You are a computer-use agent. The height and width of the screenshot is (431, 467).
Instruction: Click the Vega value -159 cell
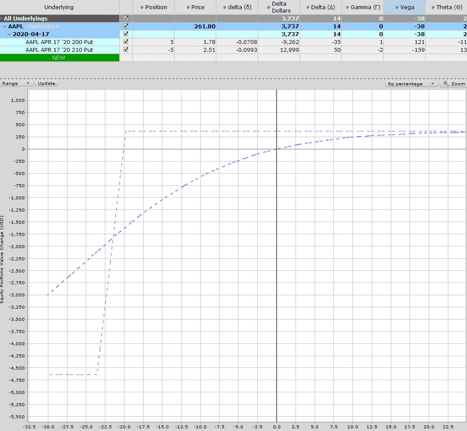pyautogui.click(x=404, y=50)
